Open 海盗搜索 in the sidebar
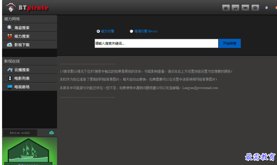Screen dimensions: 277x165 tap(30, 28)
